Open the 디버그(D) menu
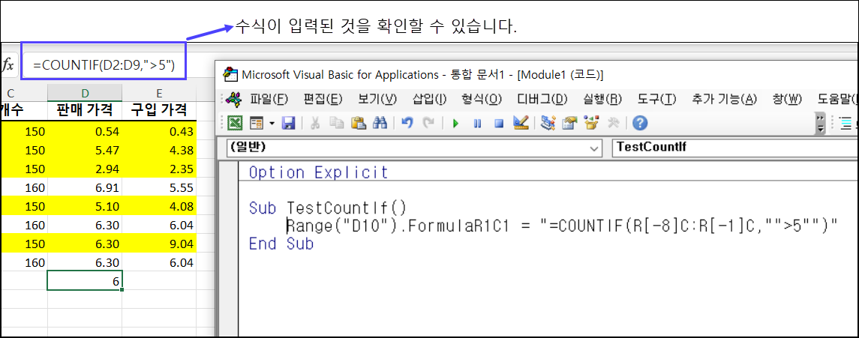859x338 pixels. click(x=542, y=100)
